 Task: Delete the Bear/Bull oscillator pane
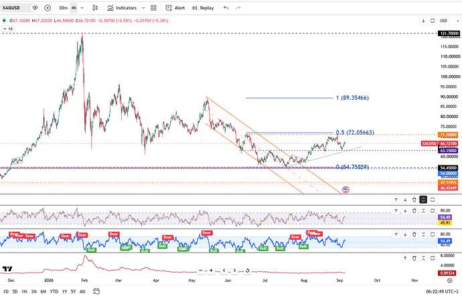[x=414, y=234]
